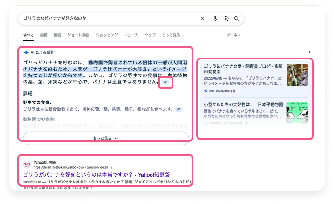Open the three-dot menu beside the Yahoo!知恵袋 URL
Viewport: 334px width, 204px height.
click(x=111, y=167)
